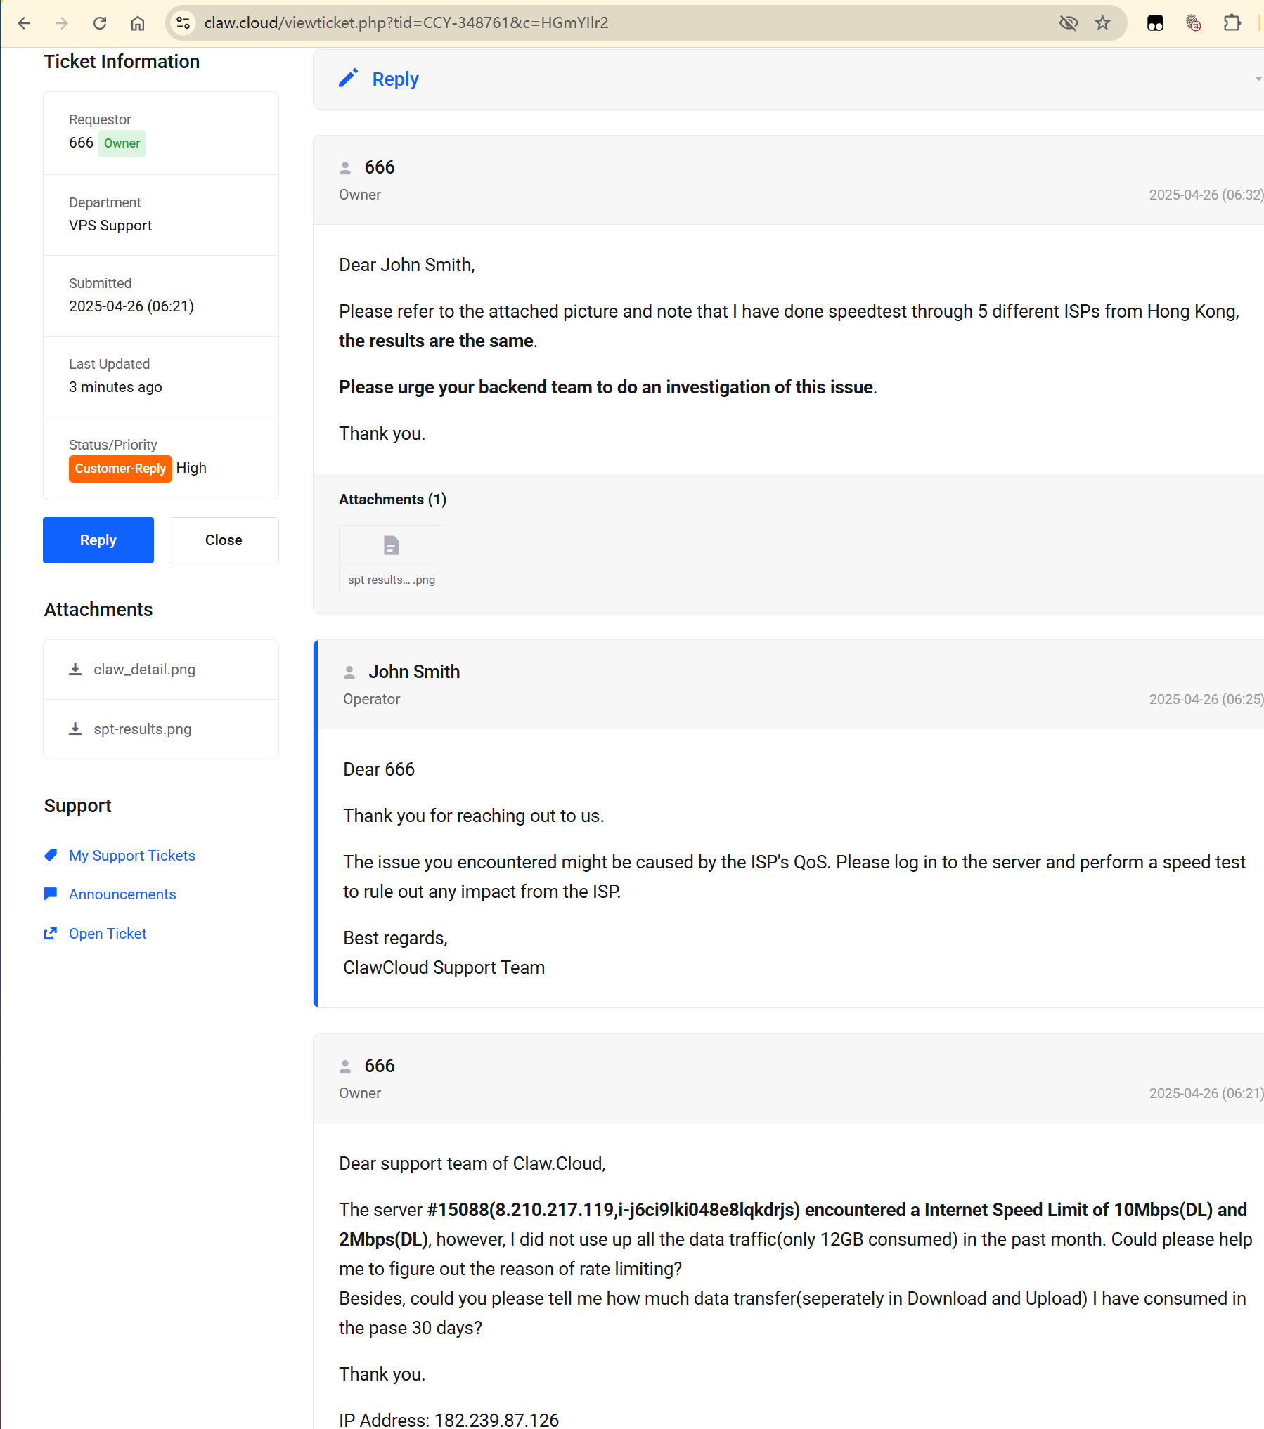Screen dimensions: 1264x1429
Task: Click the Announcements message icon
Action: tap(50, 893)
